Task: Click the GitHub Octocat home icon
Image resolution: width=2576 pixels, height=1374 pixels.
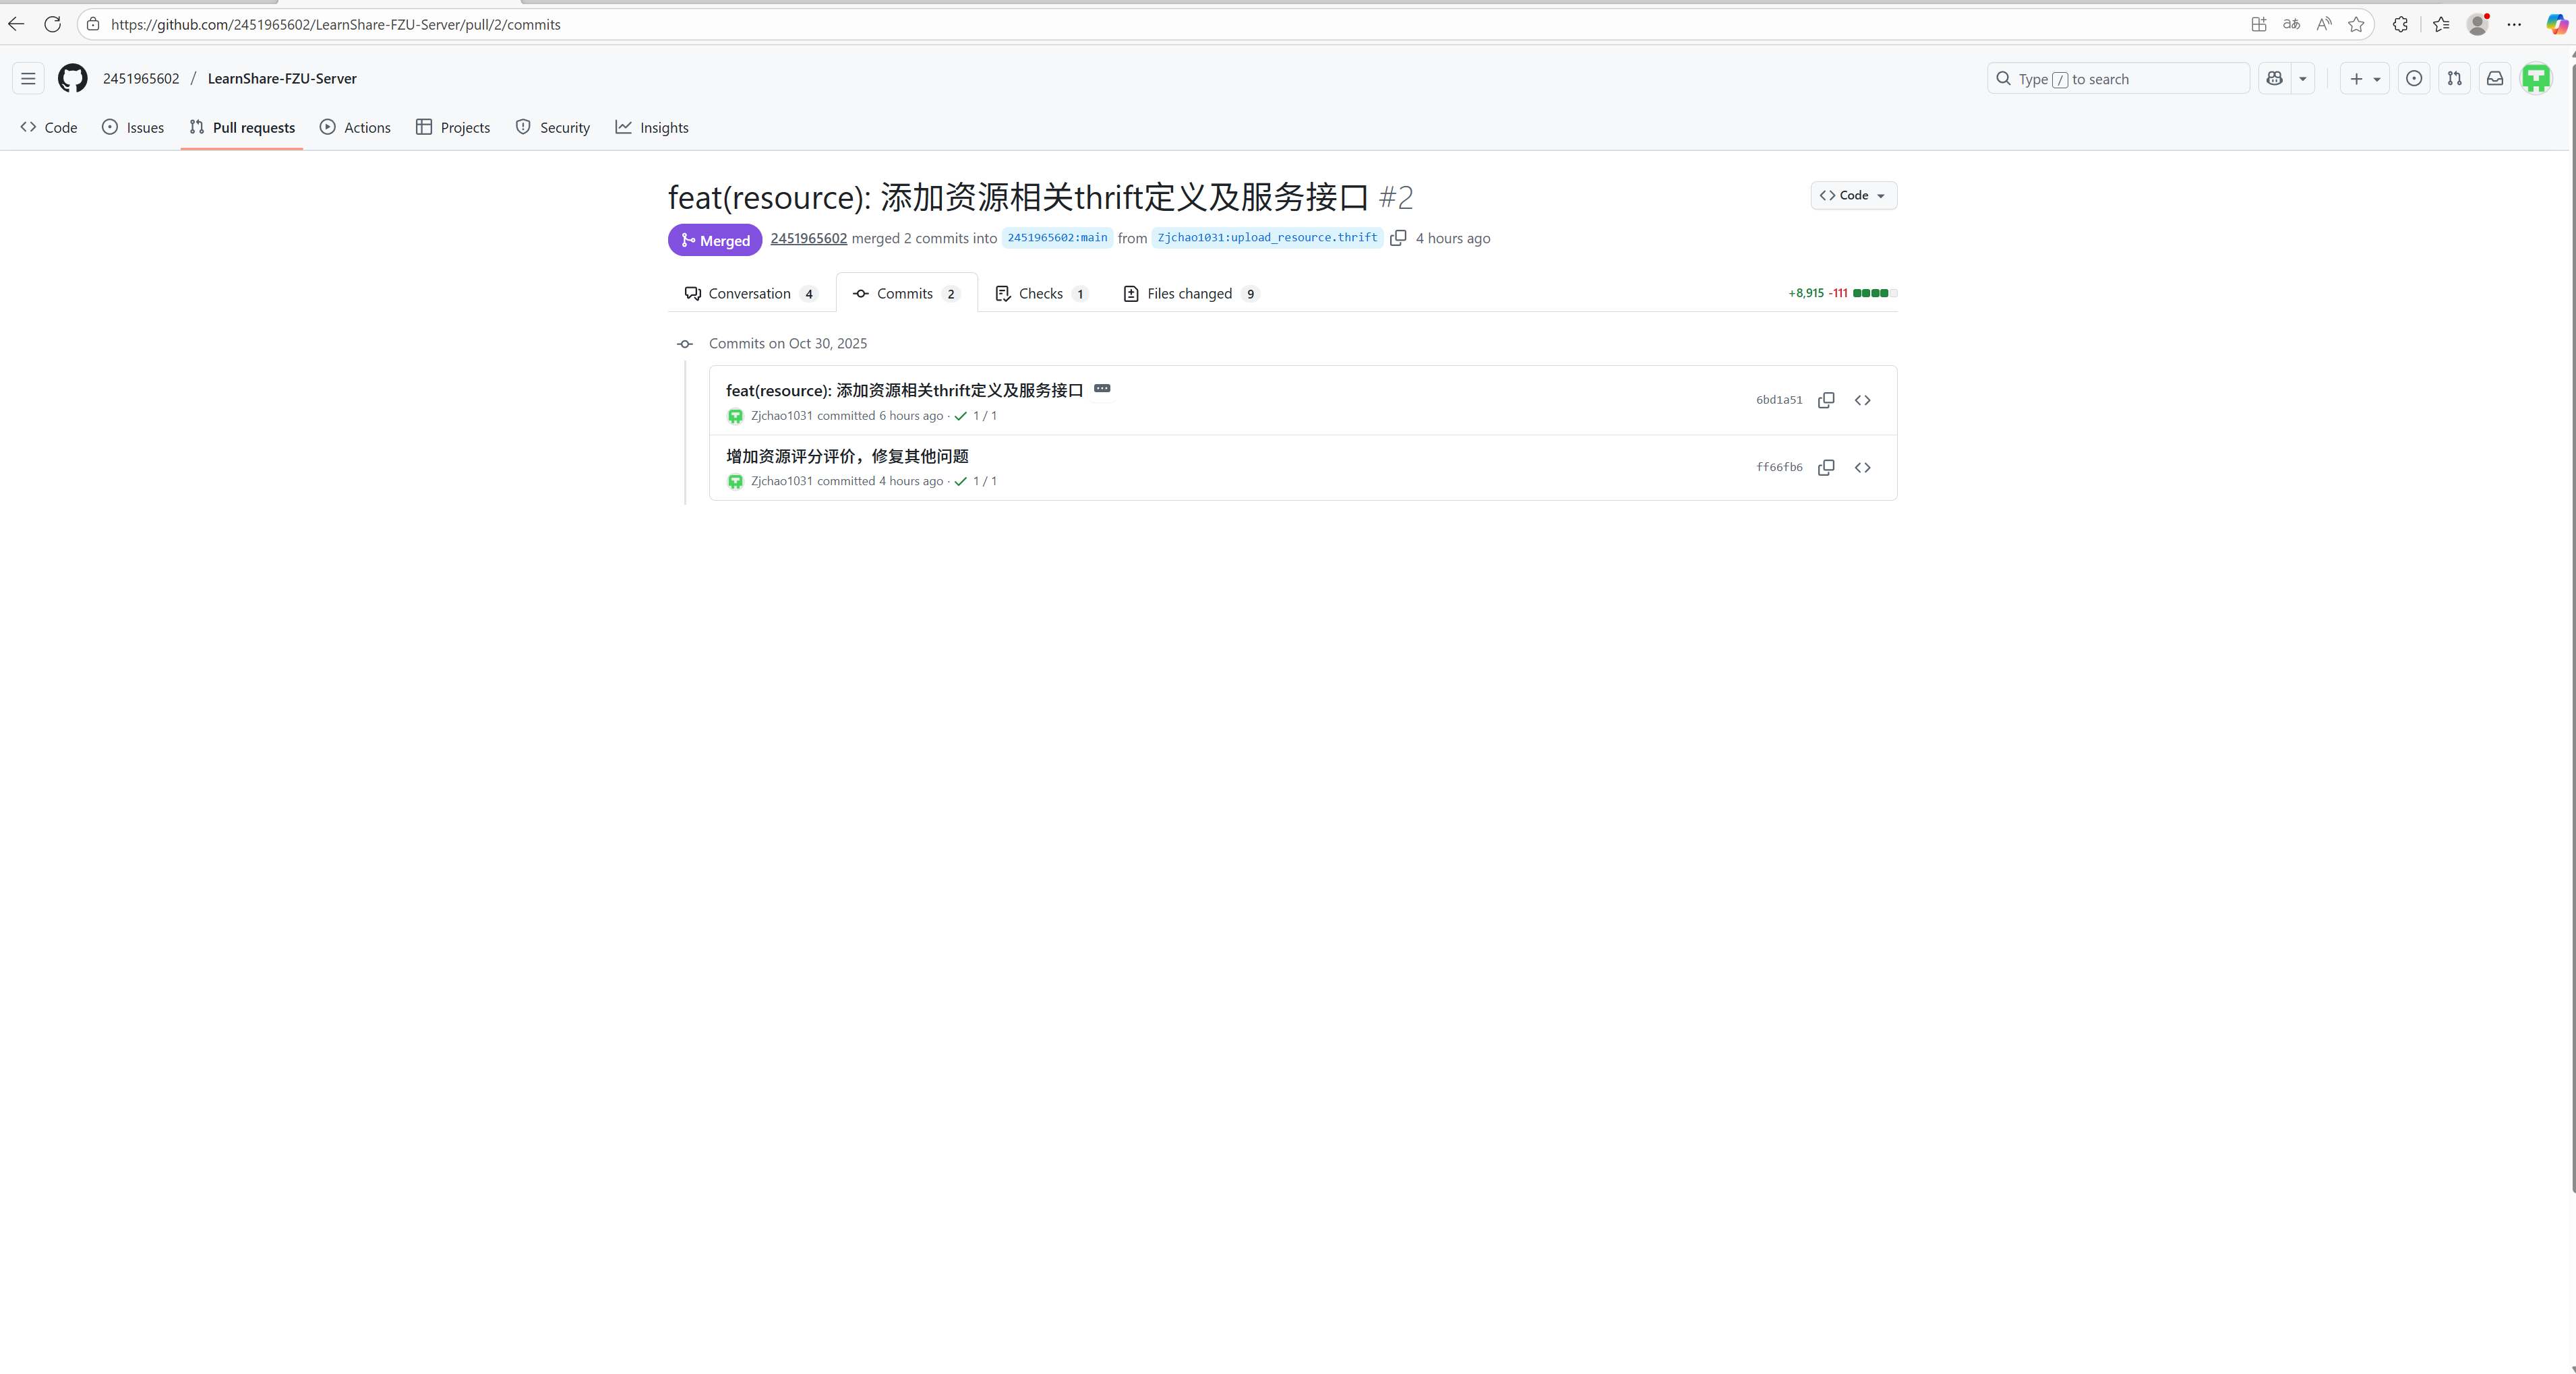Action: pos(72,78)
